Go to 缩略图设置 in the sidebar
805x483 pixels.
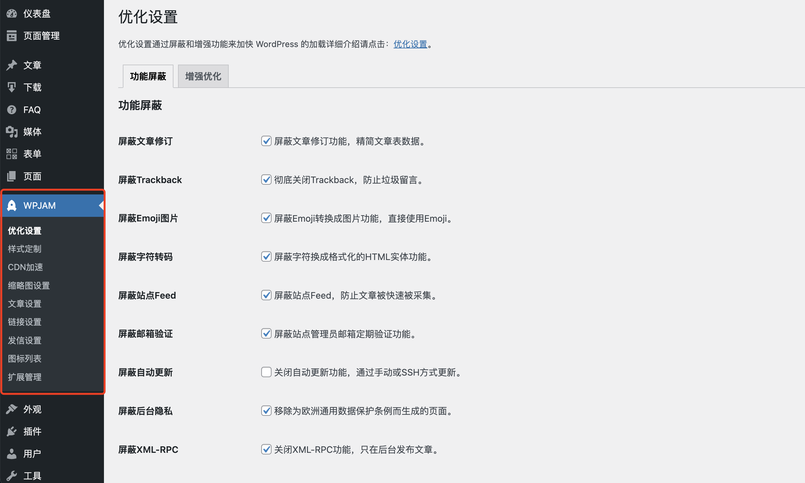click(x=29, y=285)
